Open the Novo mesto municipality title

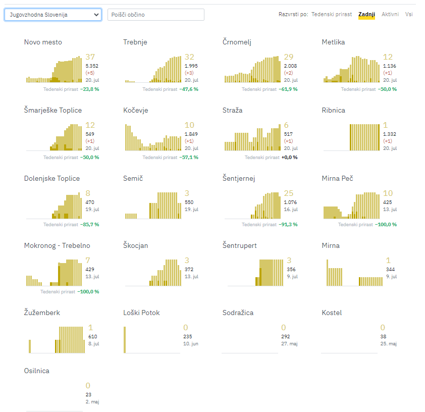(x=43, y=42)
